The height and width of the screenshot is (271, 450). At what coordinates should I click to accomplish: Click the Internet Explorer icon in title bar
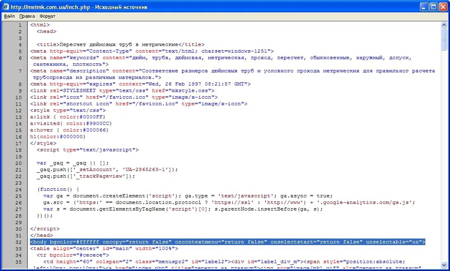coord(6,7)
